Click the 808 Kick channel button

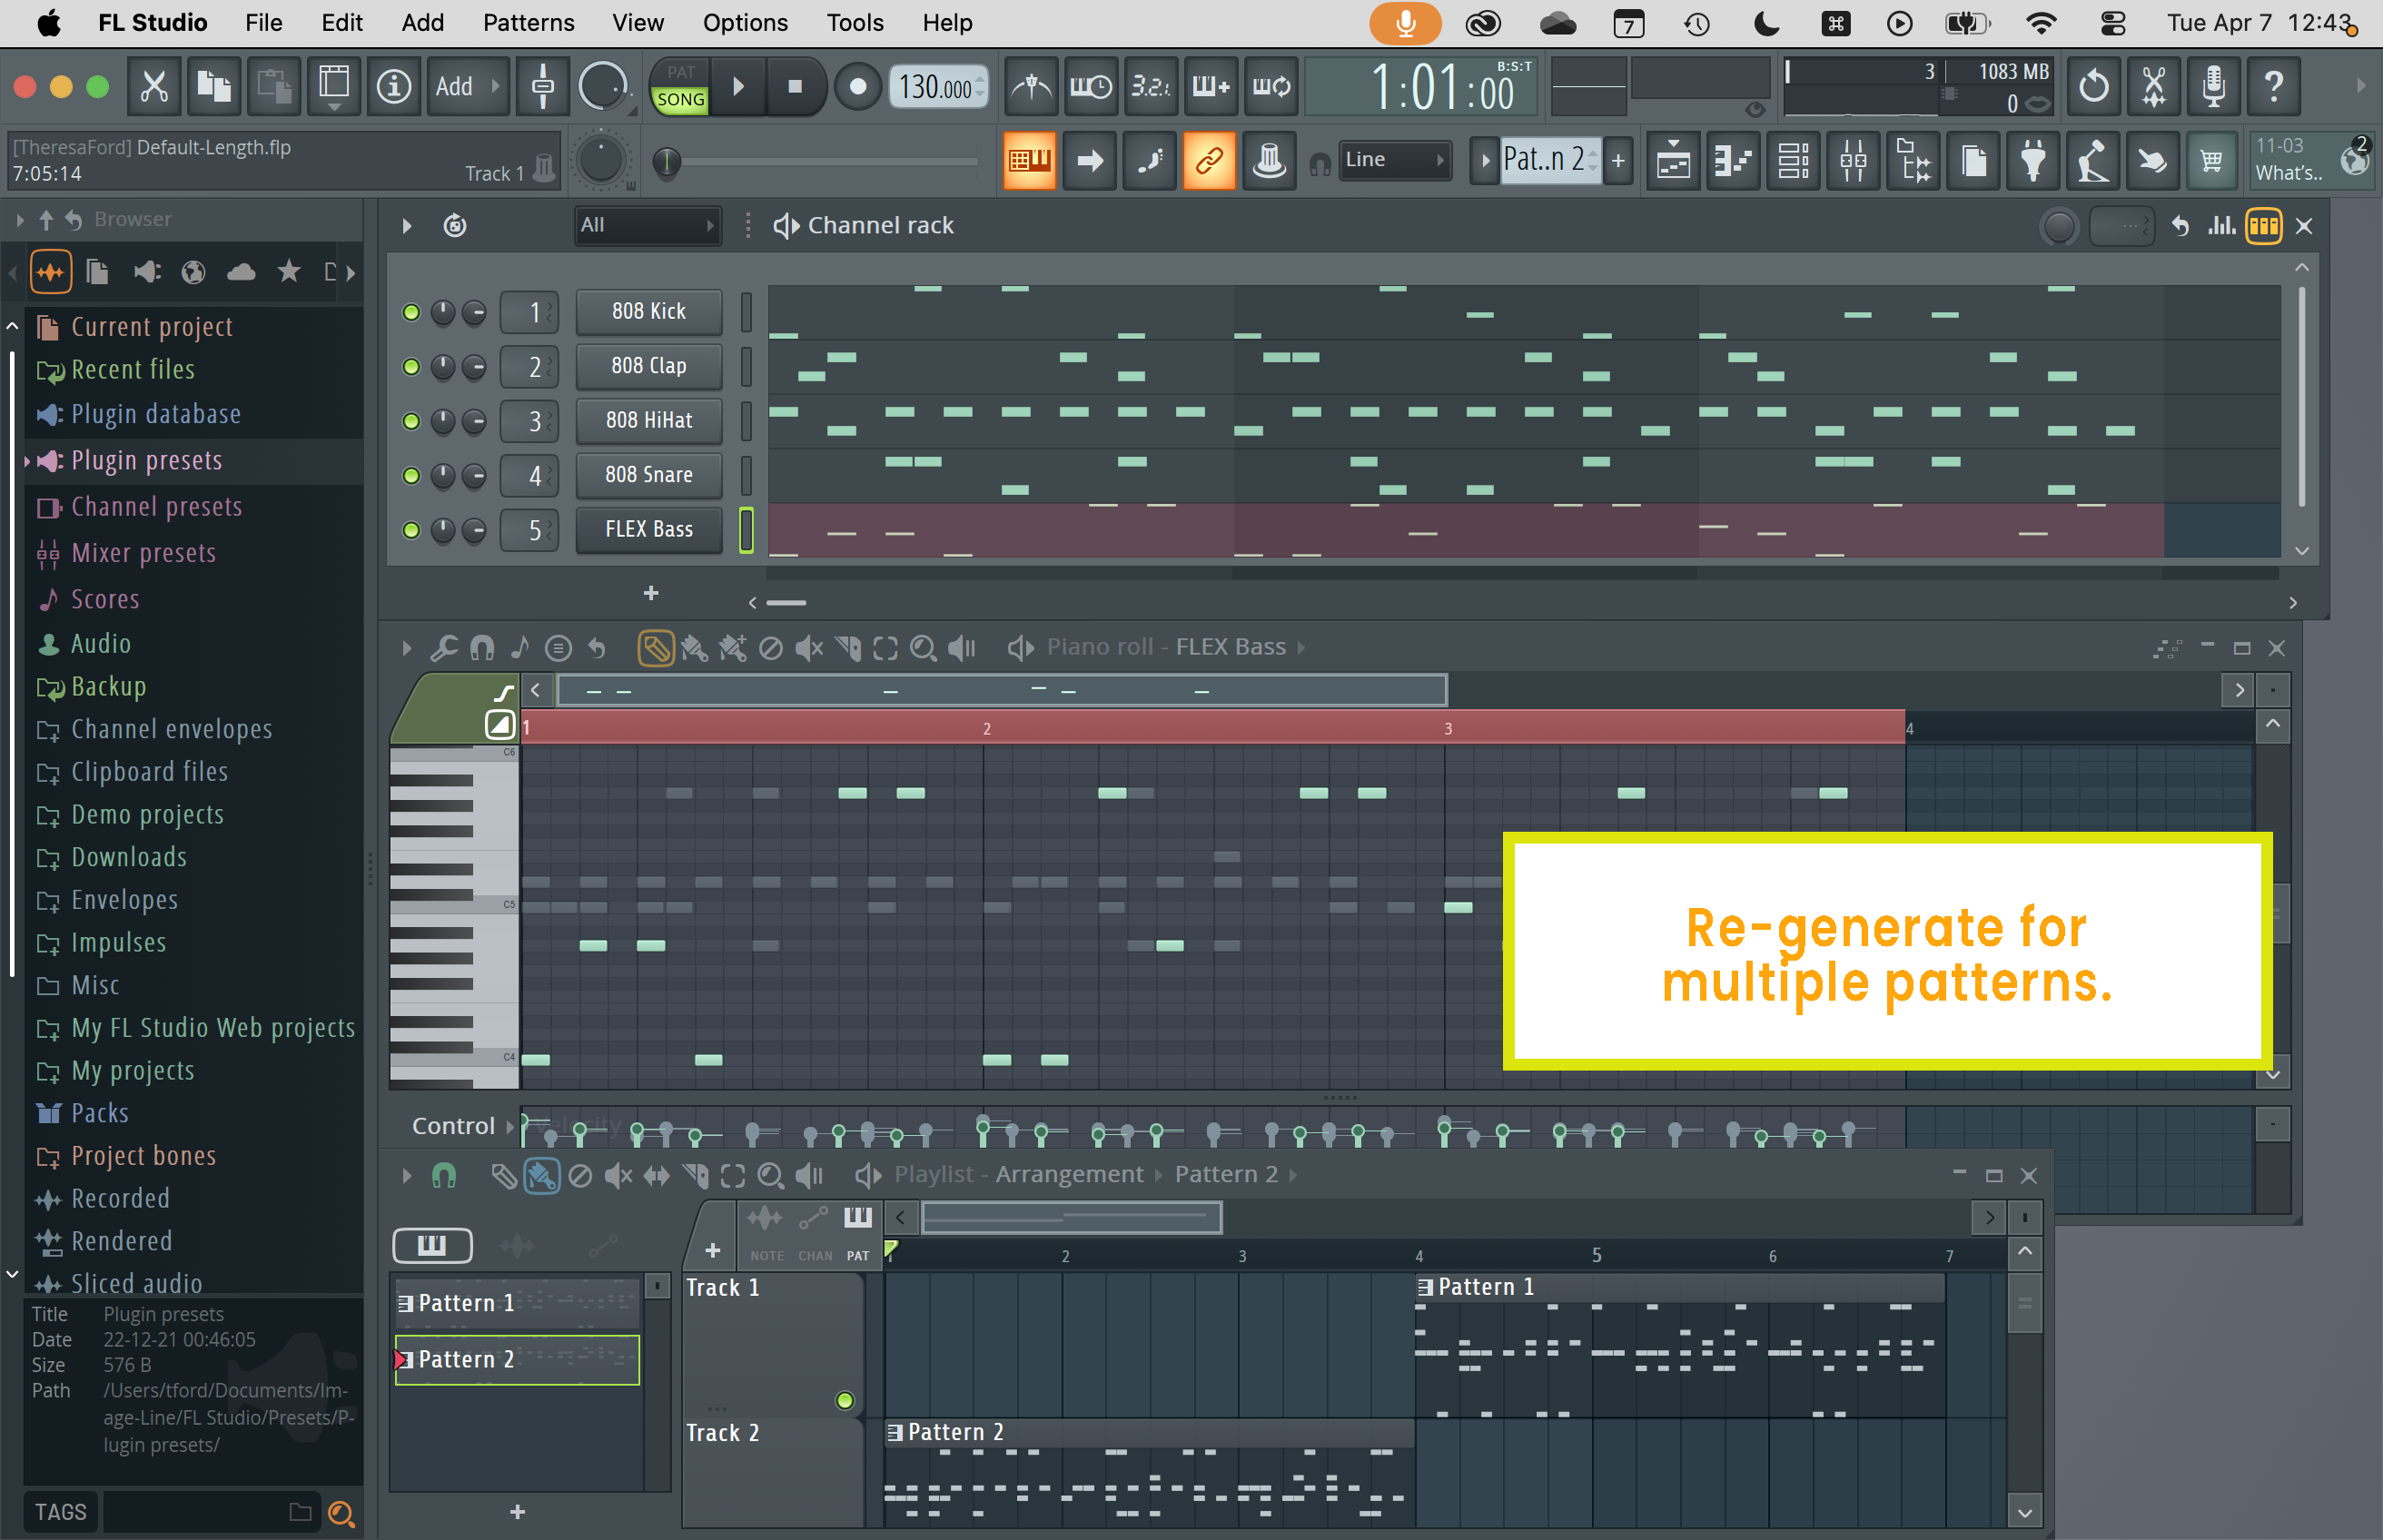point(649,312)
